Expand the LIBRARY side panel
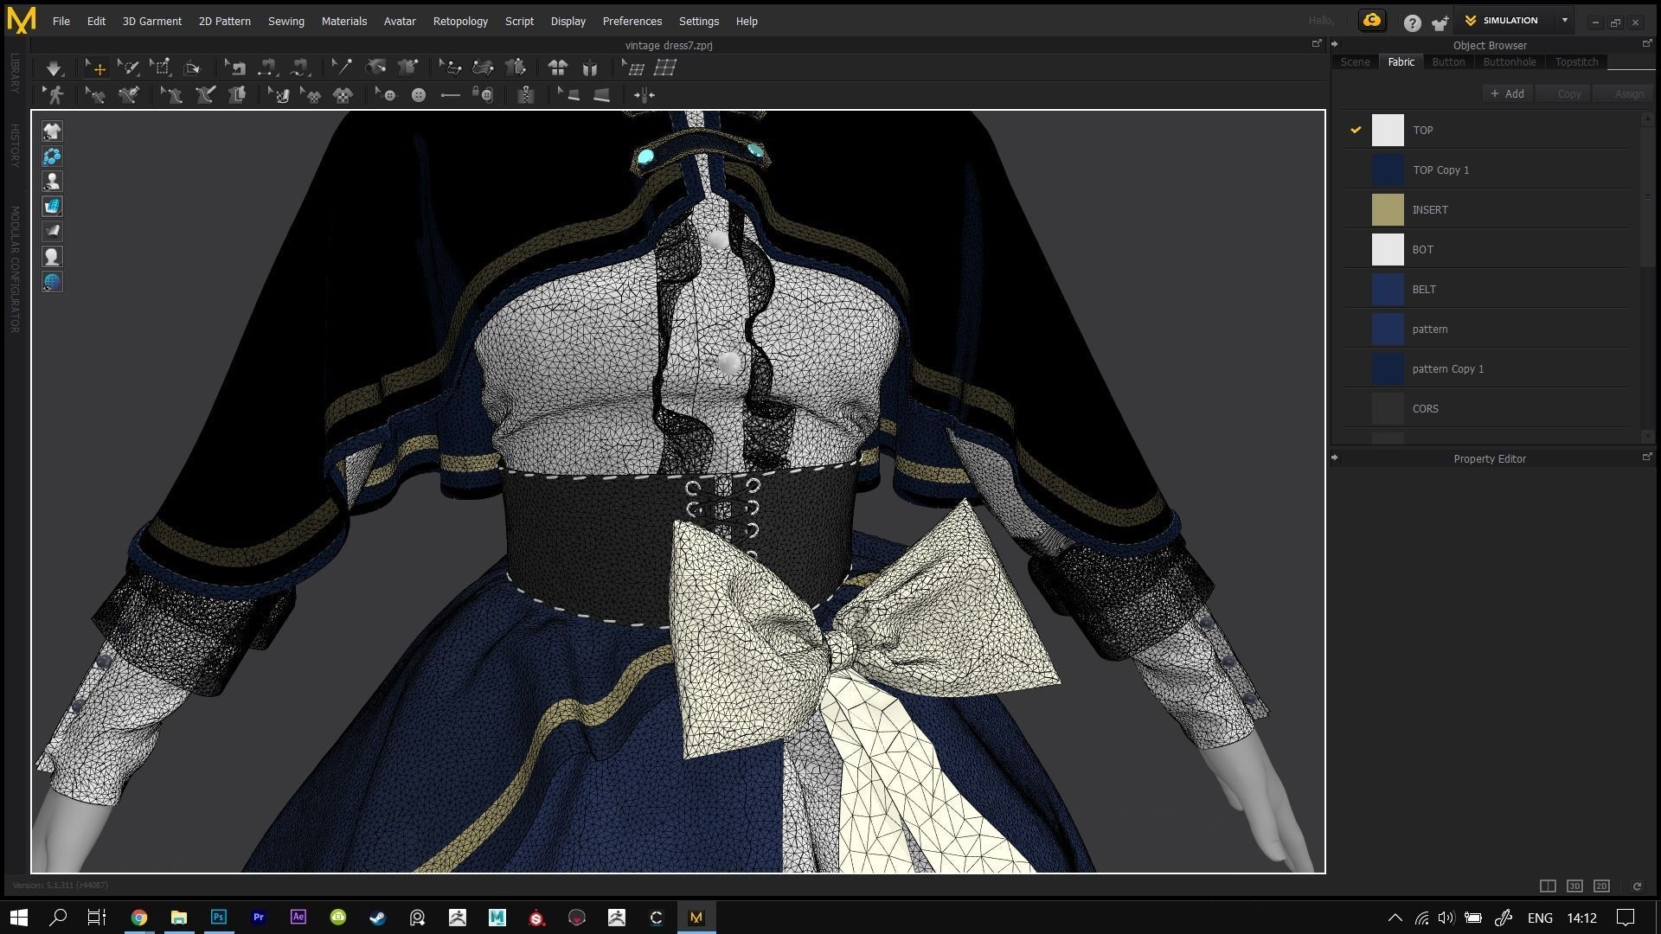This screenshot has width=1661, height=934. coord(15,74)
